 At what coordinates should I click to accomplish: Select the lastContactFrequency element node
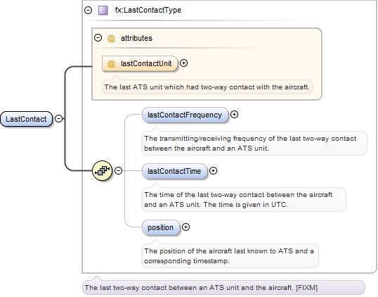[x=185, y=115]
